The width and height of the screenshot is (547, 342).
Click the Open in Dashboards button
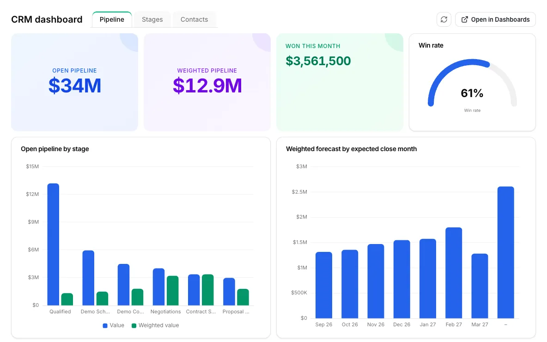(495, 19)
